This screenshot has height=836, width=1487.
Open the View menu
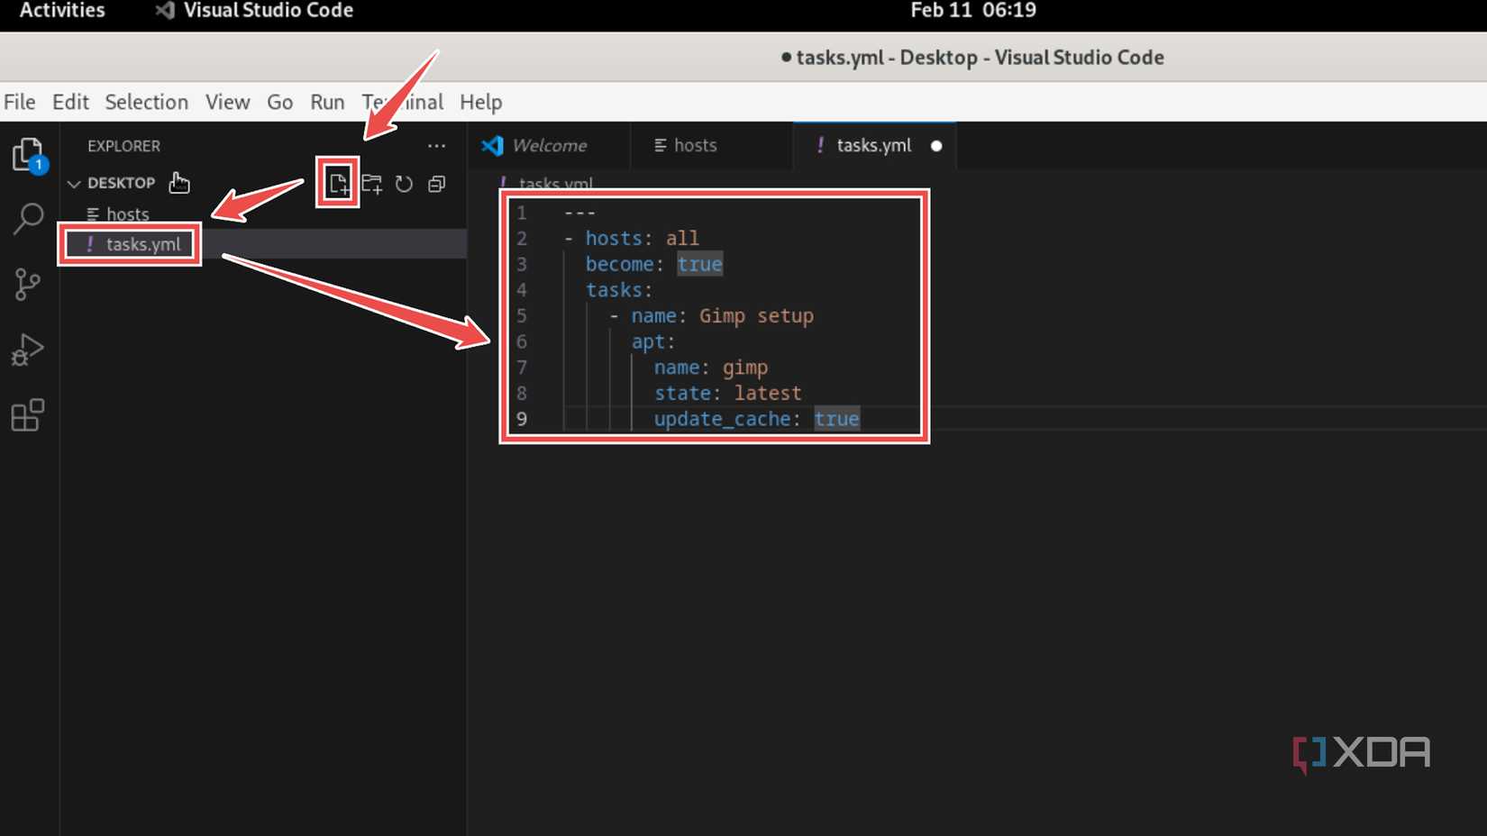pyautogui.click(x=227, y=102)
